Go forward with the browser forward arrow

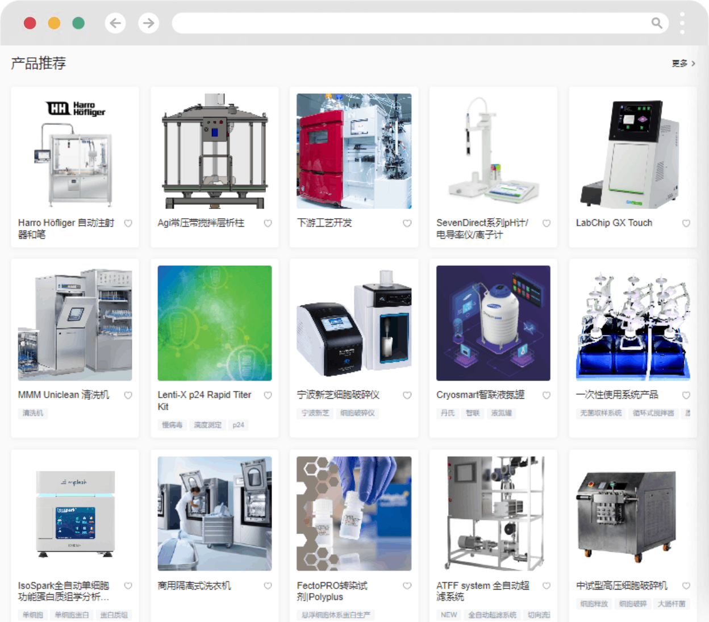pyautogui.click(x=148, y=23)
